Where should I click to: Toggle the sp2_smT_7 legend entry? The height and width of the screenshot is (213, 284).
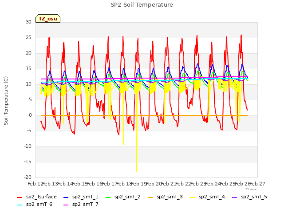pyautogui.click(x=81, y=204)
